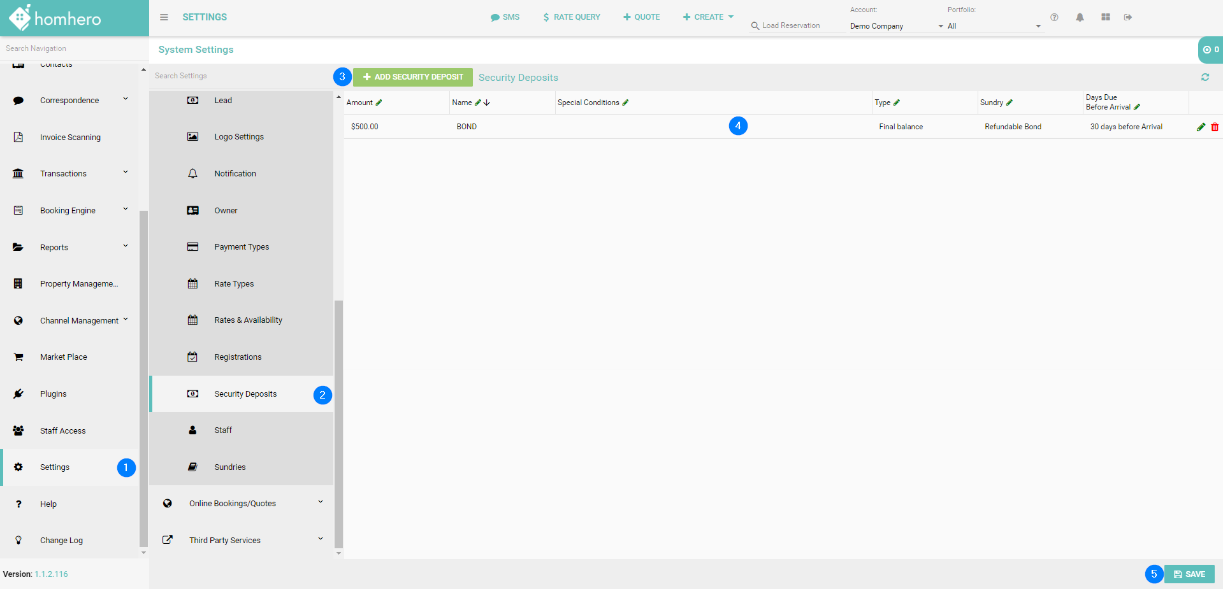Refresh the Security Deposits list
This screenshot has height=589, width=1223.
[x=1205, y=77]
